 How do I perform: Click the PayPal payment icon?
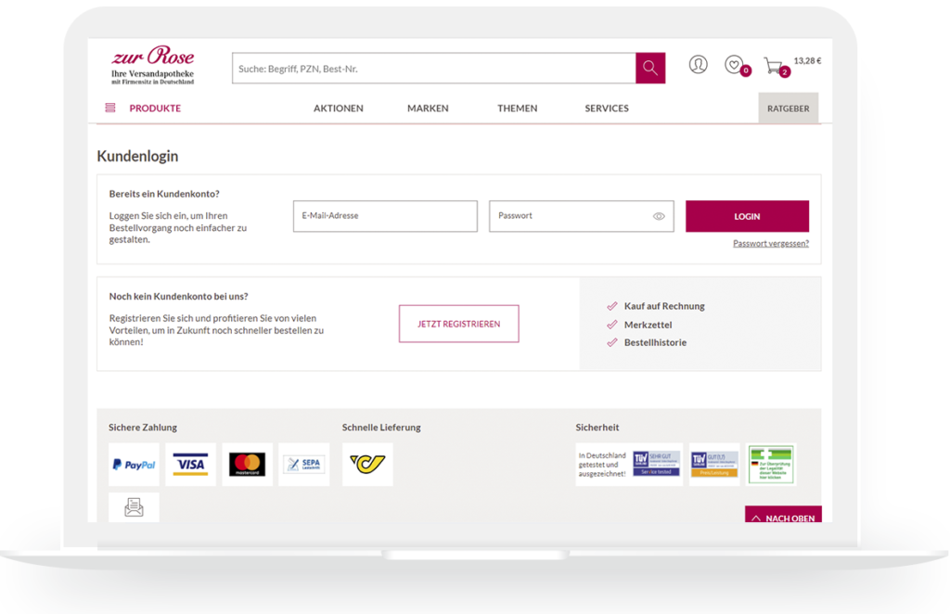pos(134,465)
